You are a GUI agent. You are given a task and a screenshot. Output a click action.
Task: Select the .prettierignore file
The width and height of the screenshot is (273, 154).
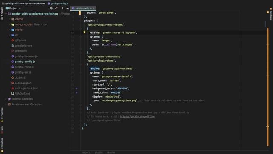pyautogui.click(x=23, y=46)
